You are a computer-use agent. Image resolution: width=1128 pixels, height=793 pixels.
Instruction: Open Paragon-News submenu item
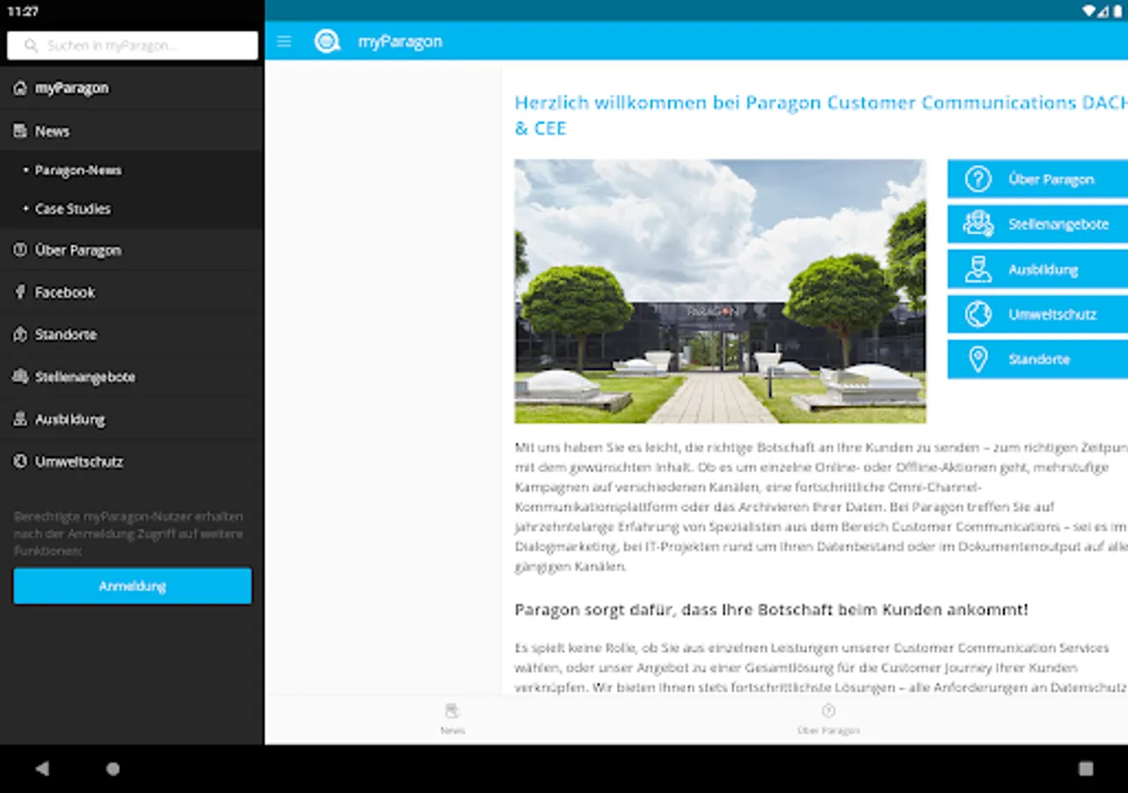pyautogui.click(x=132, y=170)
